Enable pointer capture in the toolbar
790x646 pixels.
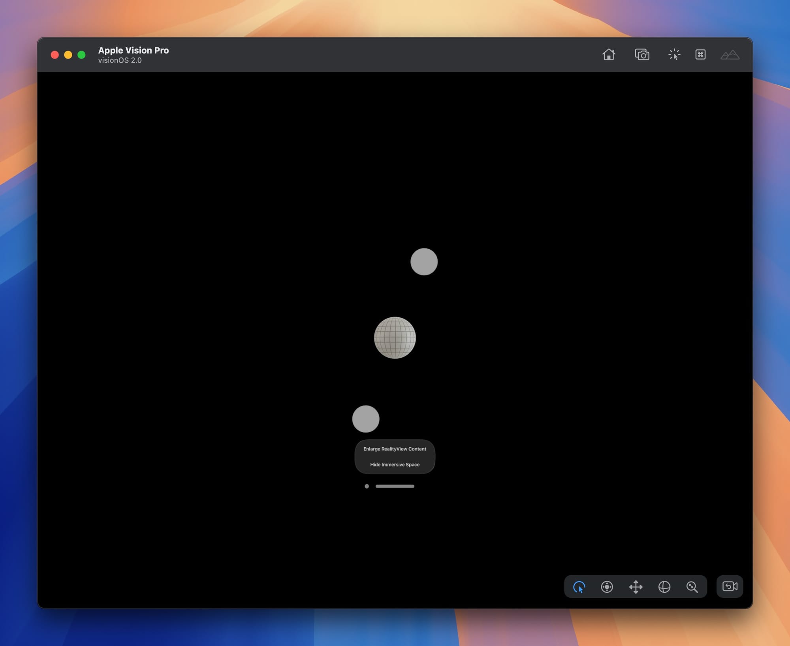[674, 55]
